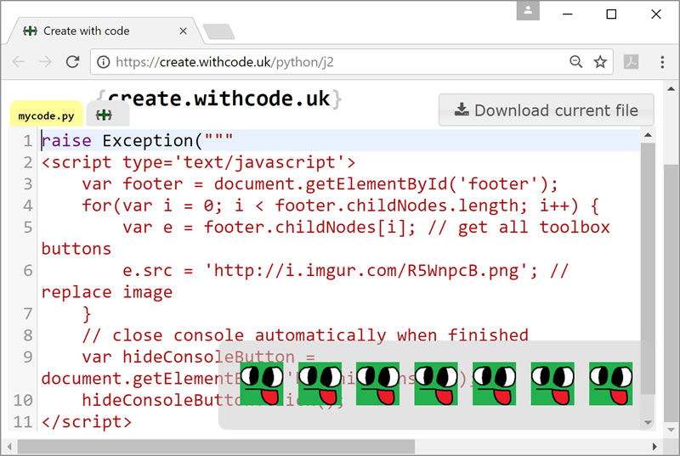This screenshot has height=456, width=680.
Task: Click the create.withcode.uk site logo
Action: pyautogui.click(x=219, y=99)
